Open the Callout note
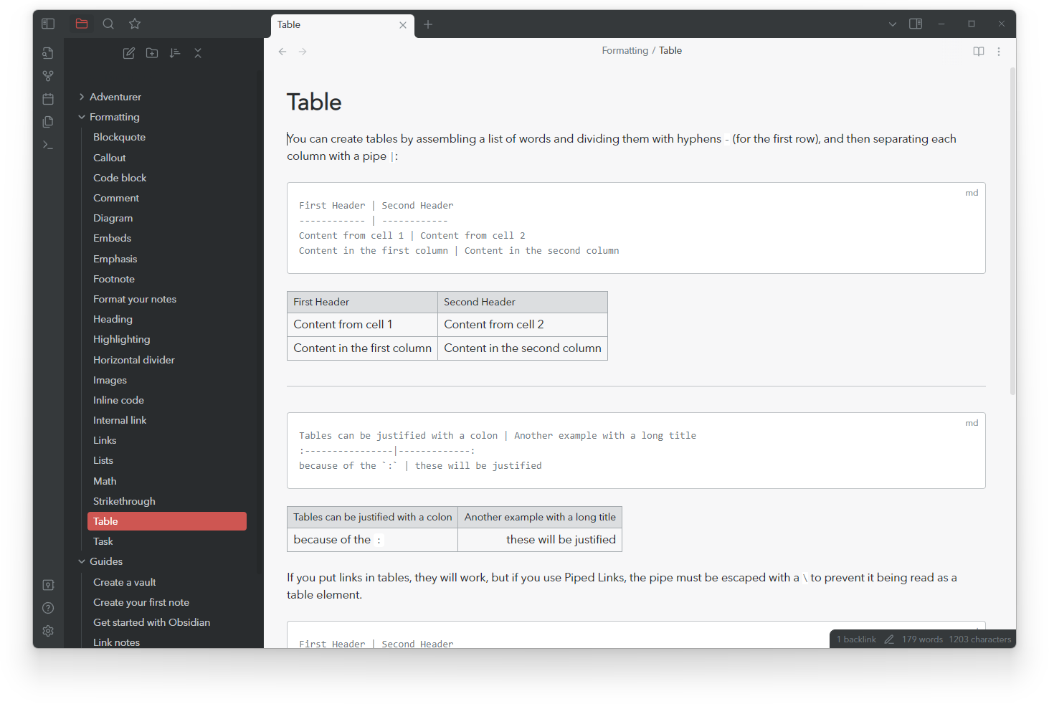Viewport: 1049px width, 704px height. (110, 158)
